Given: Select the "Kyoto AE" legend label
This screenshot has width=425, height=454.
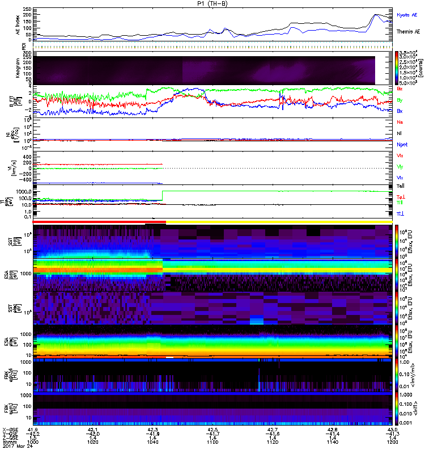Looking at the screenshot, I should [x=407, y=15].
